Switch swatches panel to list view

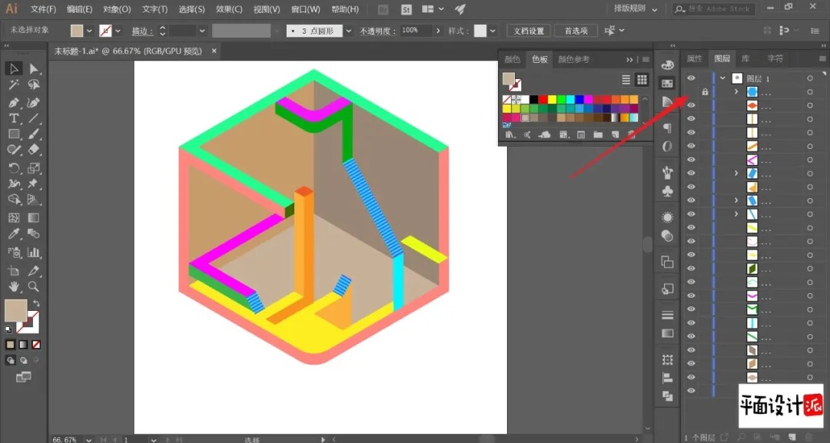pyautogui.click(x=626, y=80)
